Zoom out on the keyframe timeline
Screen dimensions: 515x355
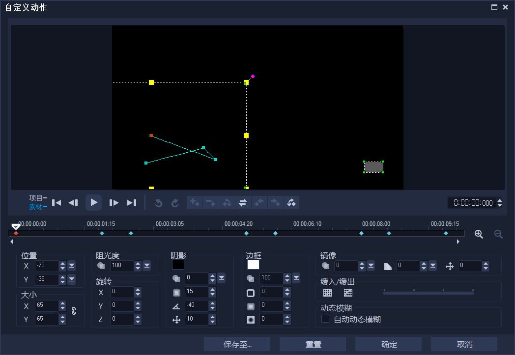click(x=498, y=234)
